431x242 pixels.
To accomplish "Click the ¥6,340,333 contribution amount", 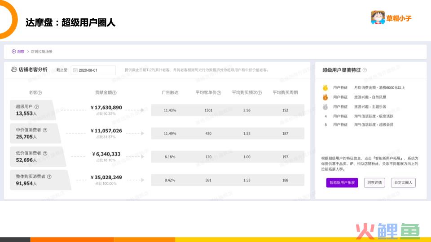I will tap(106, 154).
